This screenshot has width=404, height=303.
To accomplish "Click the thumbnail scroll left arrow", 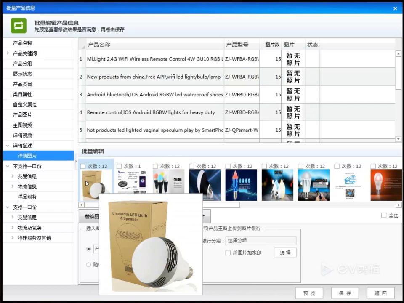I will pos(81,205).
